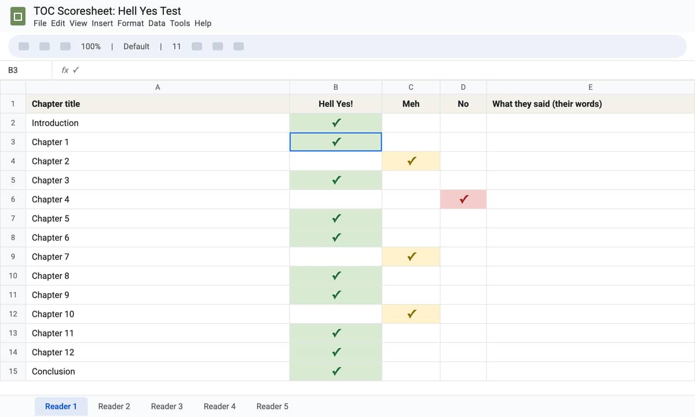695x417 pixels.
Task: Click the document title TOC Scoresheet
Action: click(107, 10)
